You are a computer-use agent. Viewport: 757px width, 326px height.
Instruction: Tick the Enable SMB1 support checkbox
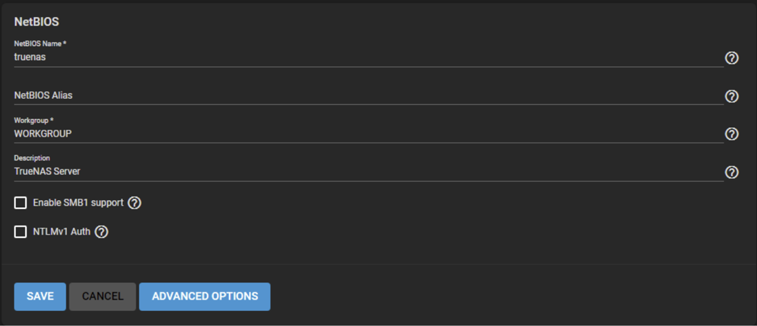[21, 203]
